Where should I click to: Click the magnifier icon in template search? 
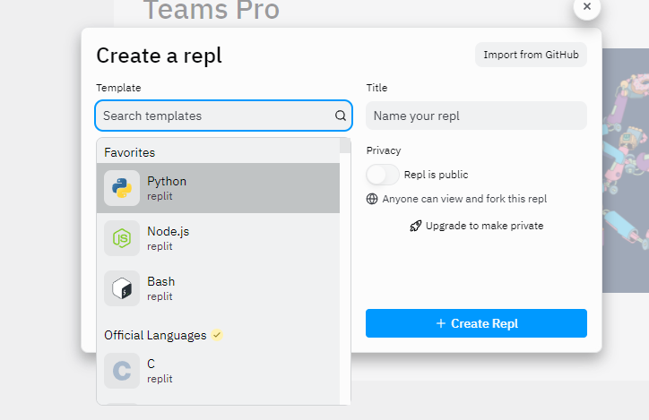click(341, 116)
